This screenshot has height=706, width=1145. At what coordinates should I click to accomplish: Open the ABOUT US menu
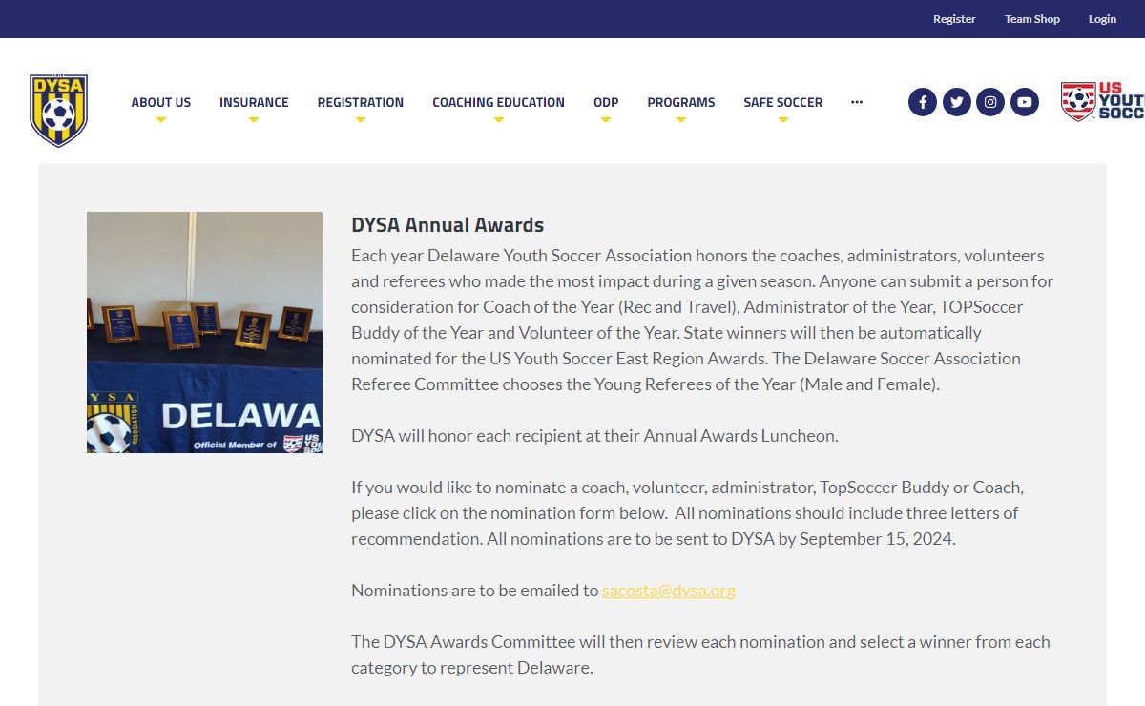coord(161,102)
